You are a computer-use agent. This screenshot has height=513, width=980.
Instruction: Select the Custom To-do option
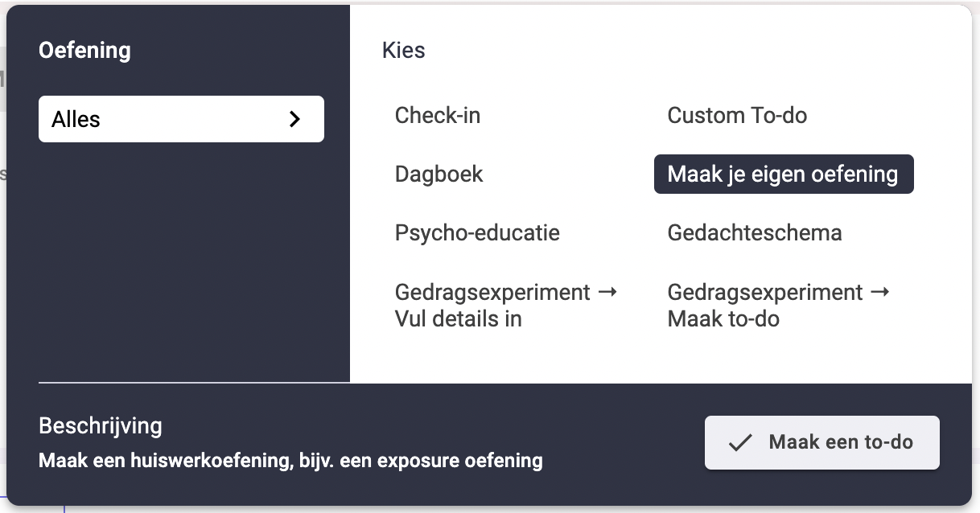tap(737, 115)
